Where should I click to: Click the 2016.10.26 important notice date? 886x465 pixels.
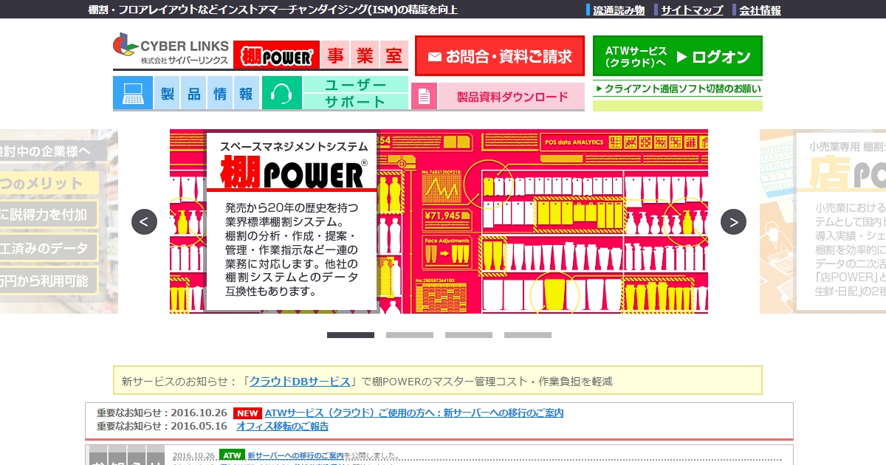pyautogui.click(x=199, y=413)
